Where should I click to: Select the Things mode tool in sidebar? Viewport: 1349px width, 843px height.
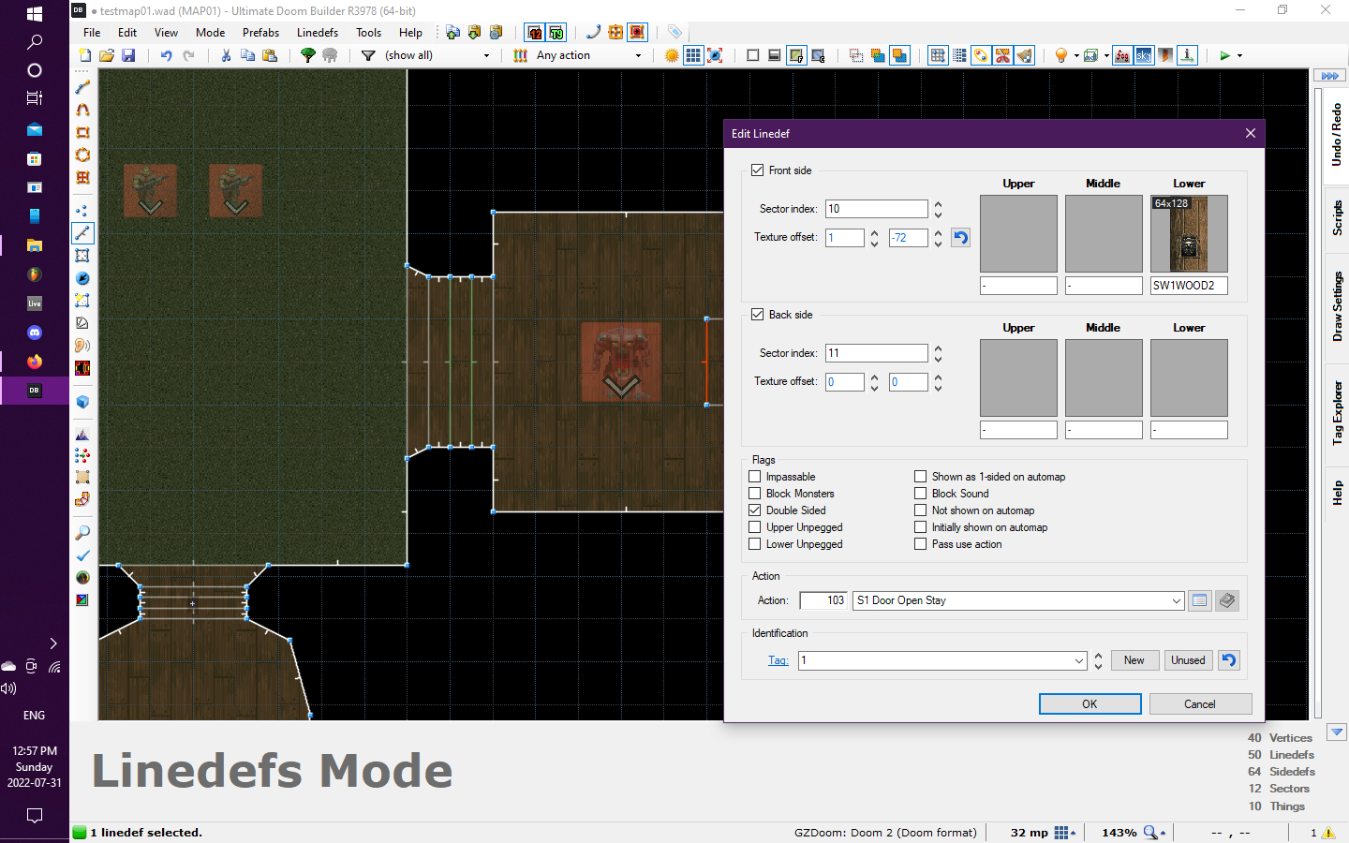tap(82, 278)
